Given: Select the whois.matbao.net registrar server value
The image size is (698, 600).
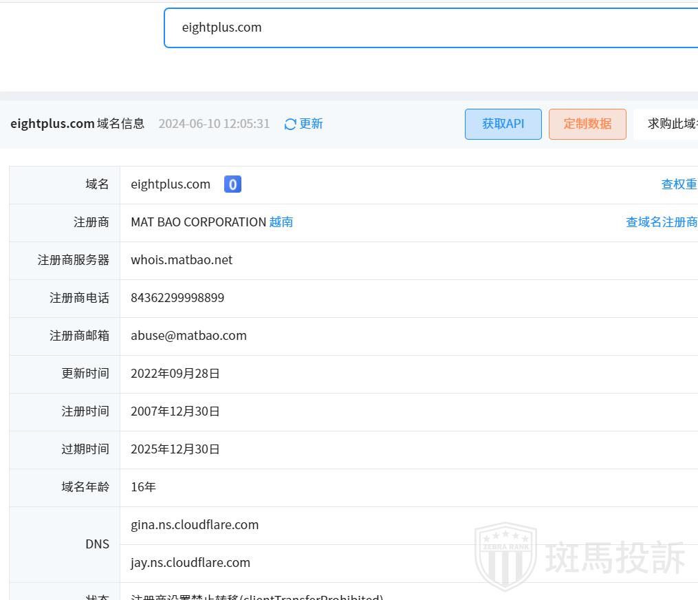Looking at the screenshot, I should pos(182,260).
